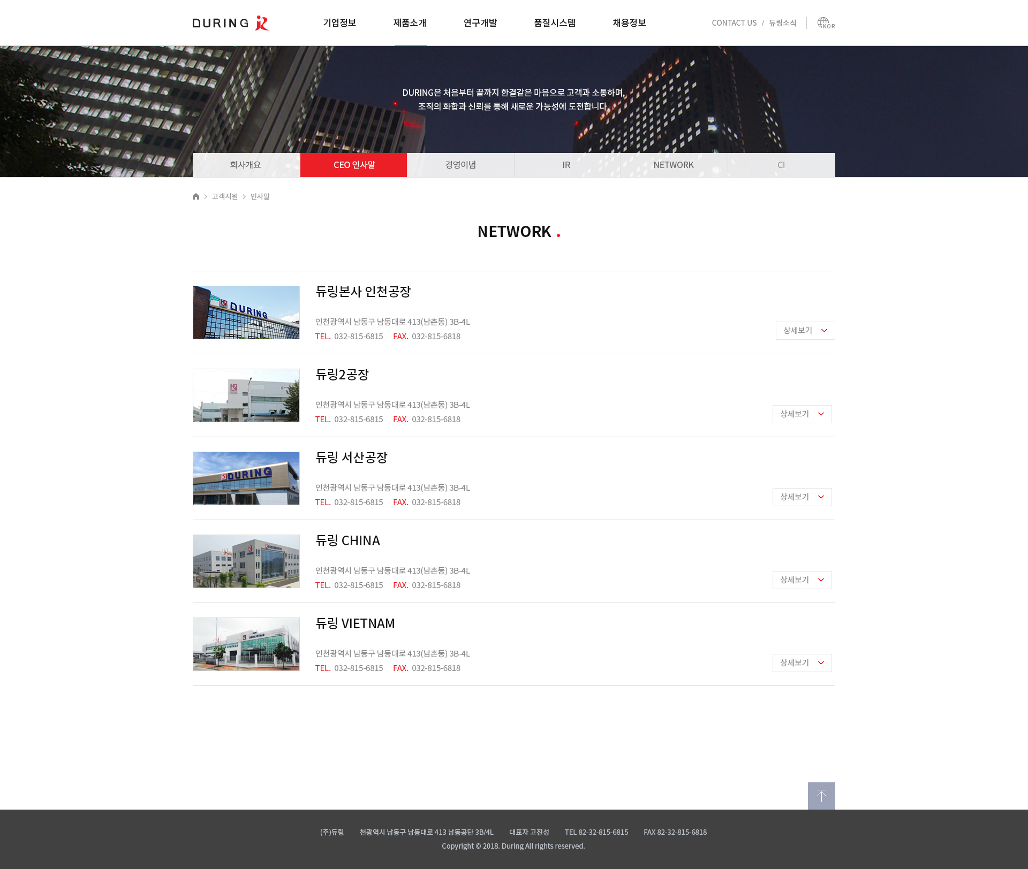Open the 듀링 서산공장 building photo
The width and height of the screenshot is (1028, 869).
coord(246,478)
